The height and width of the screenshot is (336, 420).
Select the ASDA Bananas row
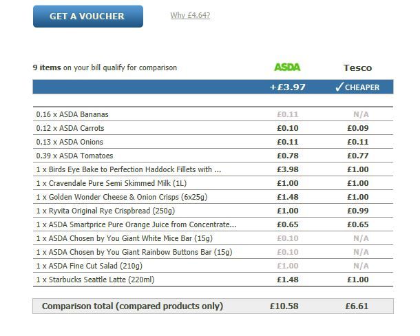tap(72, 114)
